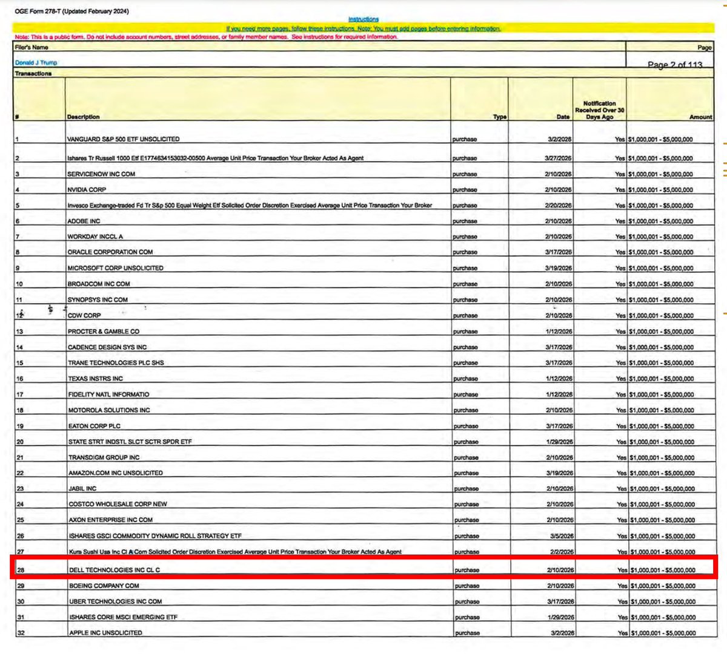Select 'ISHARES CORE MSCI EMERGING ETF' description
Image resolution: width=727 pixels, height=654 pixels.
click(123, 617)
